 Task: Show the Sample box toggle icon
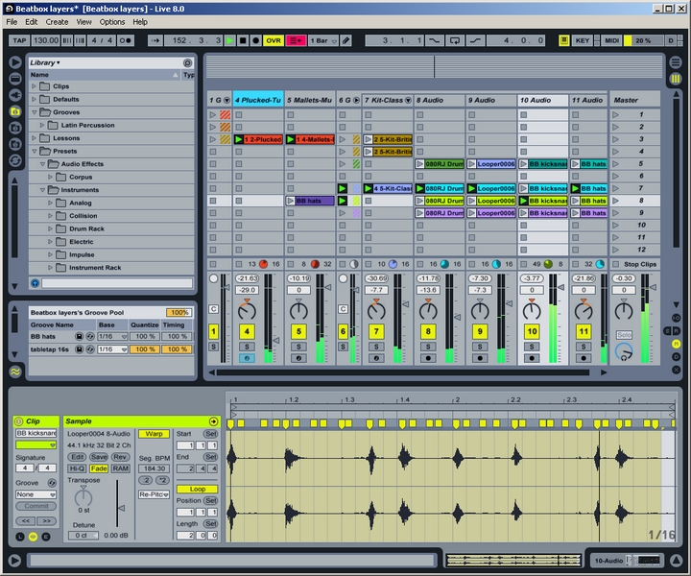[33, 537]
